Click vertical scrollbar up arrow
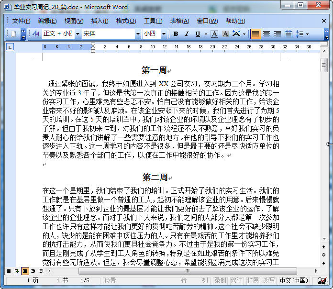The width and height of the screenshot is (333, 289). point(324,51)
